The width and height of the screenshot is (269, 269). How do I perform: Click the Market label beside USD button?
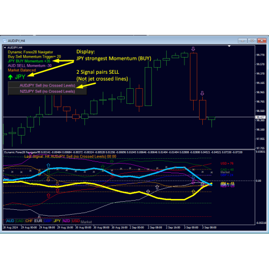tap(86, 222)
